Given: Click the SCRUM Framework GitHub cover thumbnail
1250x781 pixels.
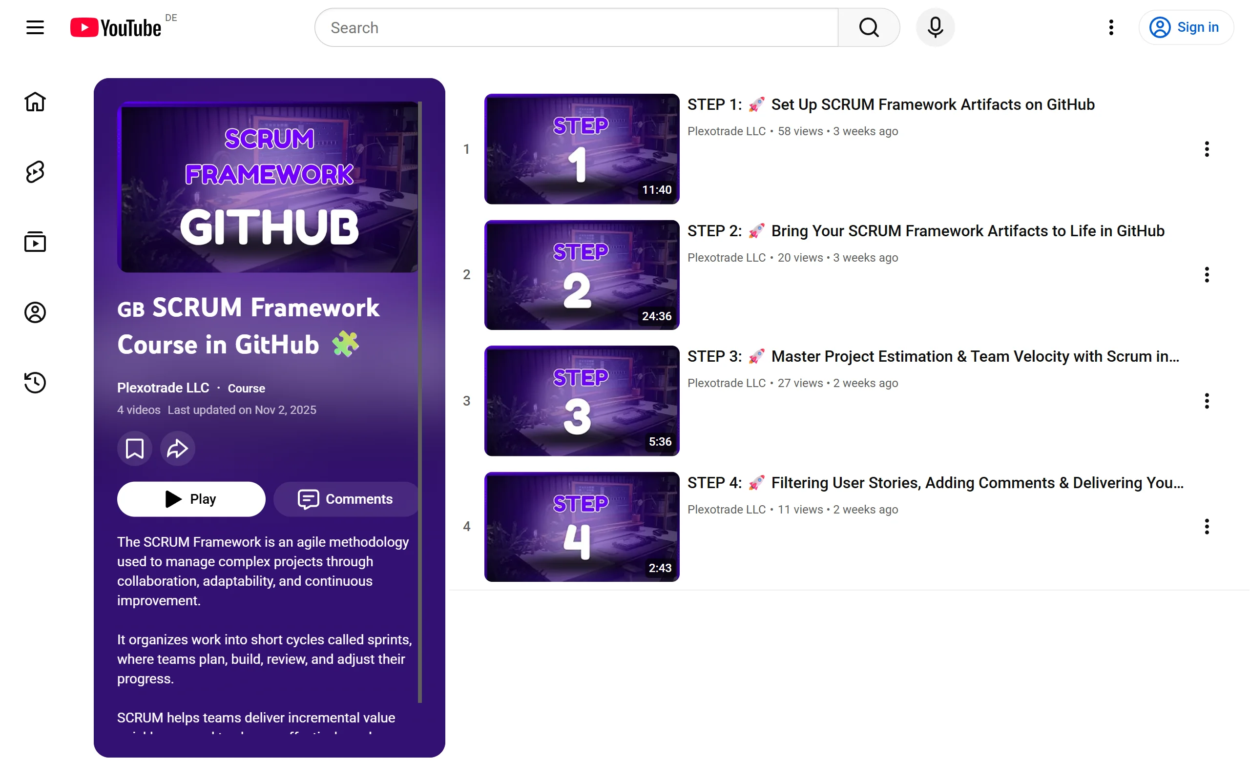Looking at the screenshot, I should (268, 187).
